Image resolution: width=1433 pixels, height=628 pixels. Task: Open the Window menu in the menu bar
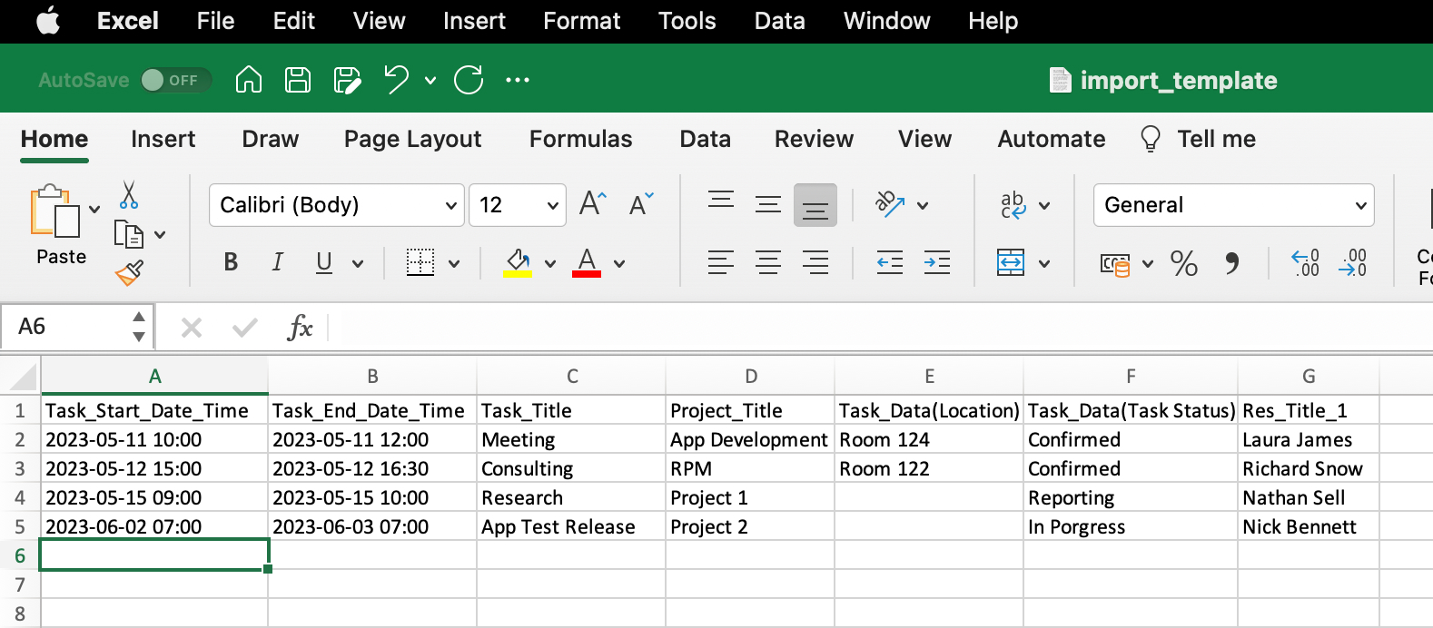coord(886,21)
